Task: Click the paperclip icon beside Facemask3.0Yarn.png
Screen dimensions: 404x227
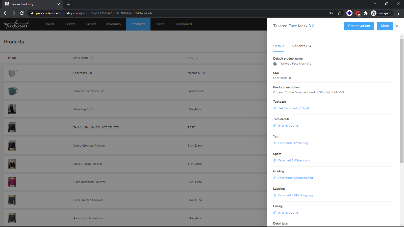Action: (x=275, y=143)
